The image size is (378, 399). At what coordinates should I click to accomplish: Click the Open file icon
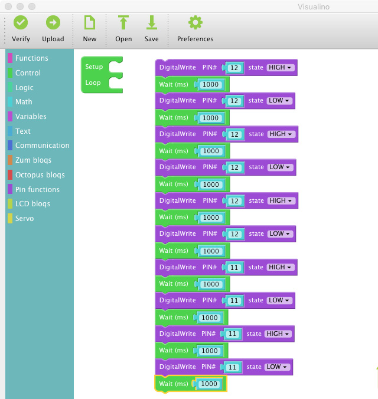(x=123, y=23)
